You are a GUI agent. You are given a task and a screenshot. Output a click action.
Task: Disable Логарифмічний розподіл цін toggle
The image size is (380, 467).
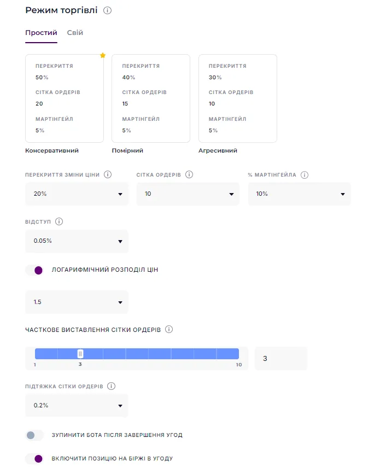pyautogui.click(x=34, y=270)
